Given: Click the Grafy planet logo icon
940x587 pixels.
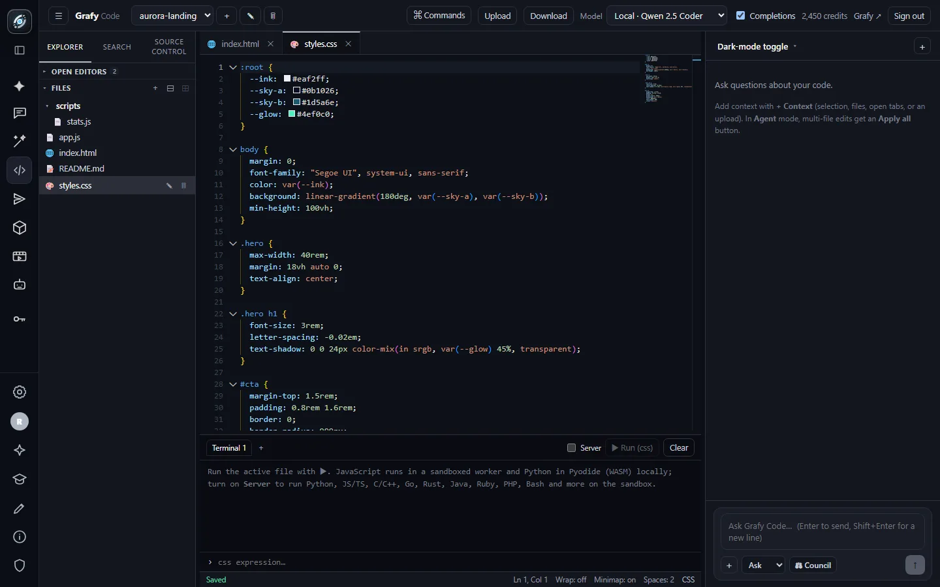Looking at the screenshot, I should (20, 22).
